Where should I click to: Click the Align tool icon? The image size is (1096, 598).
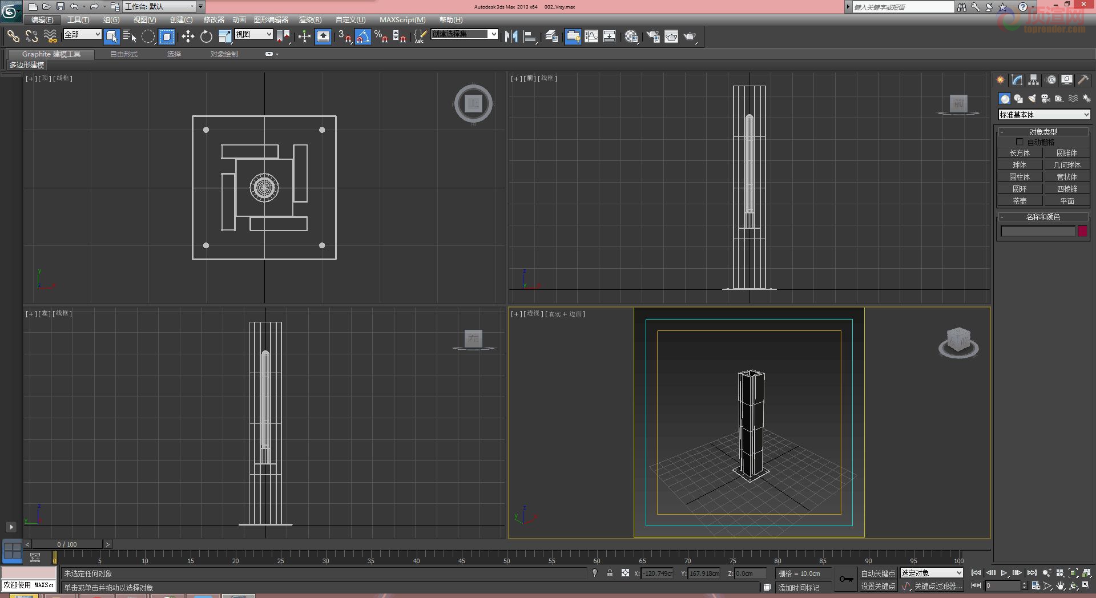pyautogui.click(x=530, y=37)
